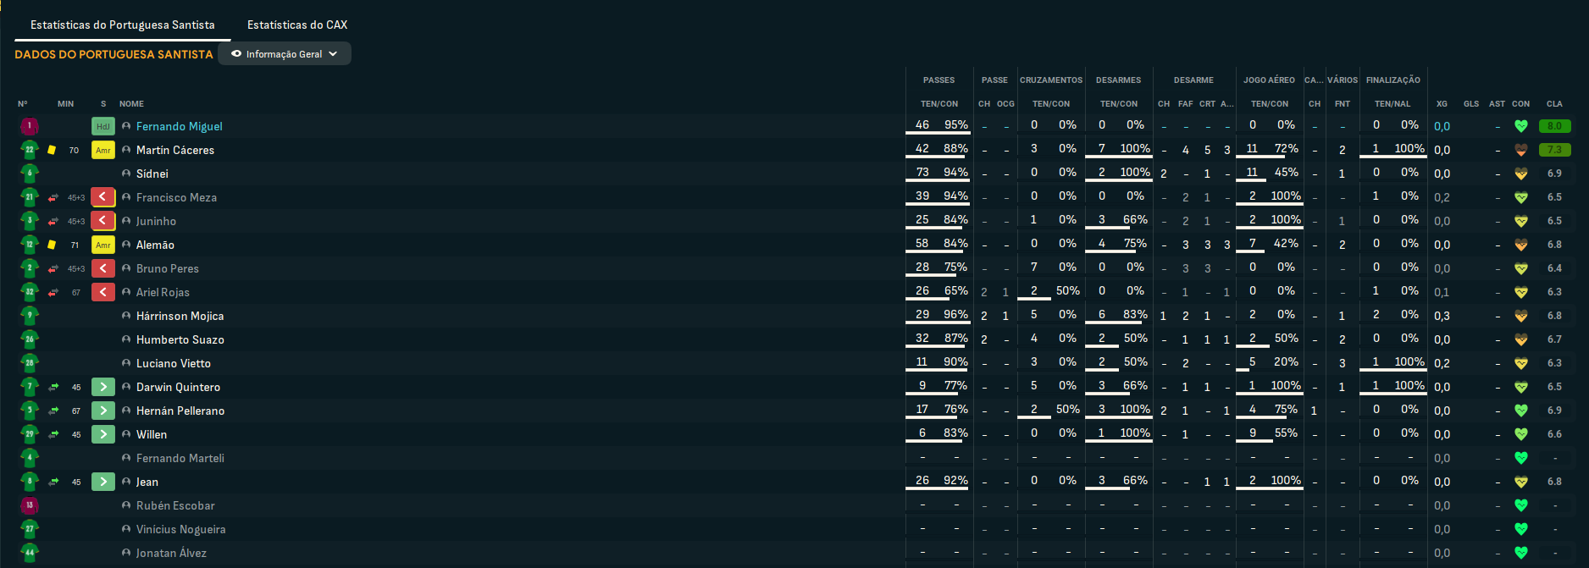Click the substituted-on badge for Willen
Viewport: 1589px width, 568px height.
(x=103, y=434)
